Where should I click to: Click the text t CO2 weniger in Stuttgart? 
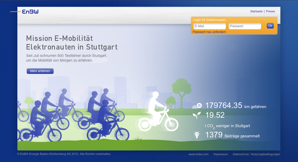click(227, 126)
